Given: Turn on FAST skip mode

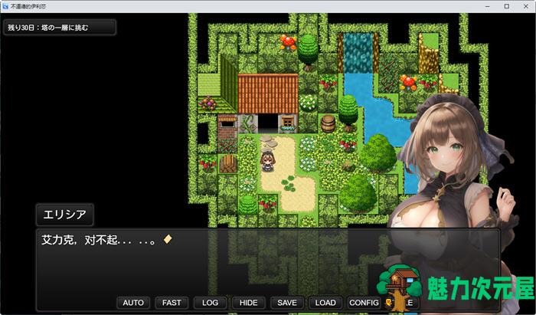Looking at the screenshot, I should pos(172,303).
